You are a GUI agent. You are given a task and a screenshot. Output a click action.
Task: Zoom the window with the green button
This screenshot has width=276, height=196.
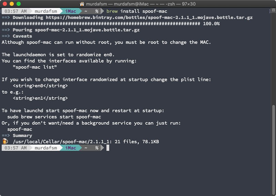coord(19,4)
